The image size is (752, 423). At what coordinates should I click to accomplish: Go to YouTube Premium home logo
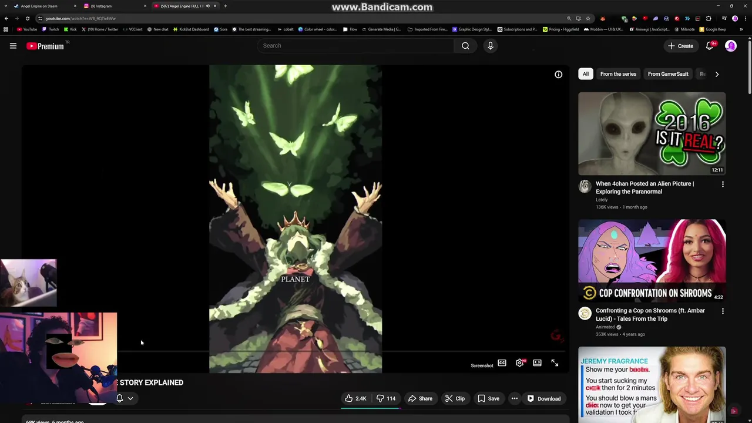[46, 46]
